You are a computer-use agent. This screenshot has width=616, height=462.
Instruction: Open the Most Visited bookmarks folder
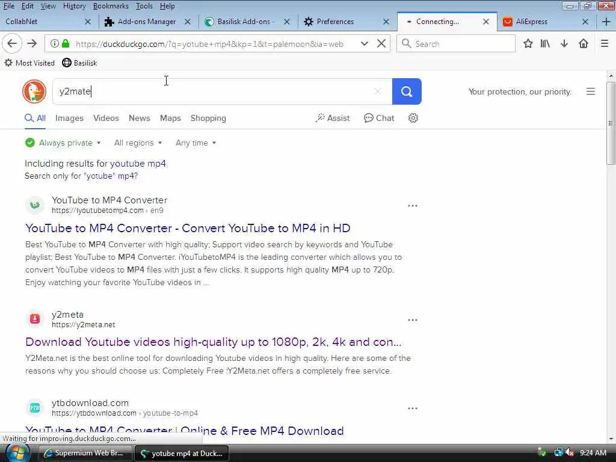pyautogui.click(x=29, y=63)
